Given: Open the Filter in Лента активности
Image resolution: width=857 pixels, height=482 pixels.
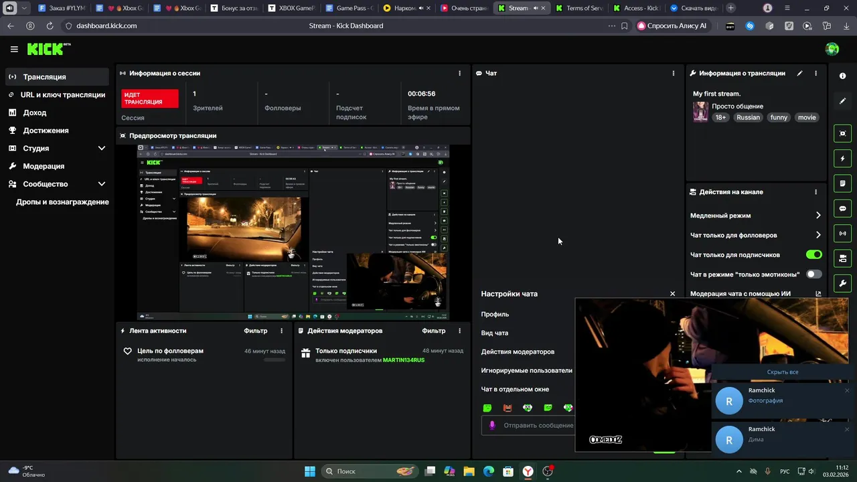Looking at the screenshot, I should [256, 331].
